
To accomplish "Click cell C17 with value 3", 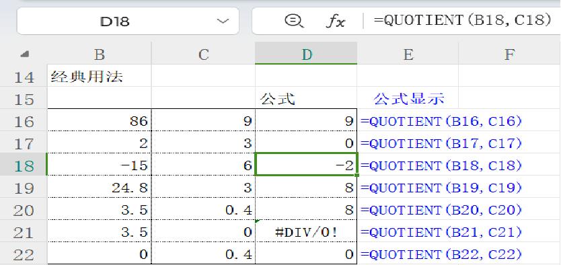I will pyautogui.click(x=203, y=143).
